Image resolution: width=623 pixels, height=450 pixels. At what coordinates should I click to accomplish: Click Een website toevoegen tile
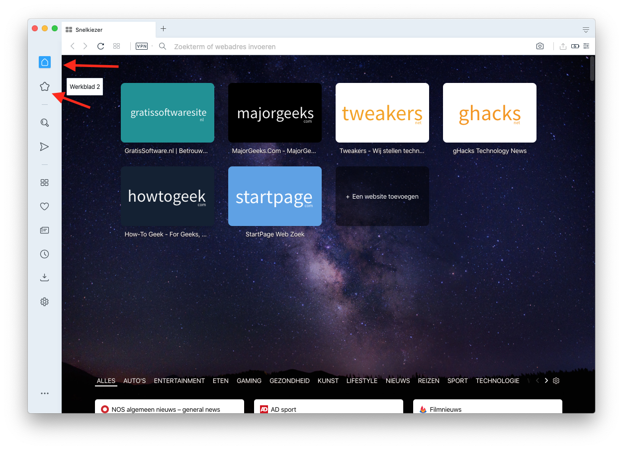pos(382,196)
